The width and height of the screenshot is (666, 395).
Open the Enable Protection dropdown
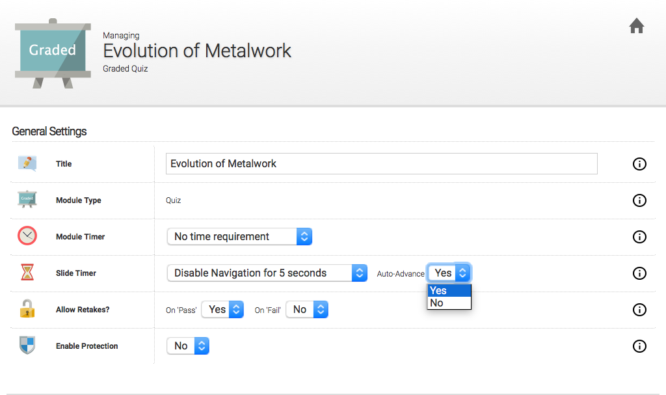(x=188, y=346)
